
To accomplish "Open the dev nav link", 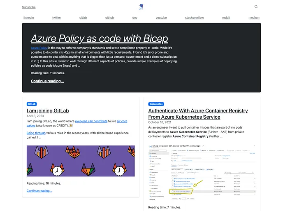I will point(135,18).
